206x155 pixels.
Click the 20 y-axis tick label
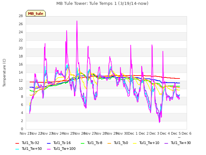click(x=21, y=48)
